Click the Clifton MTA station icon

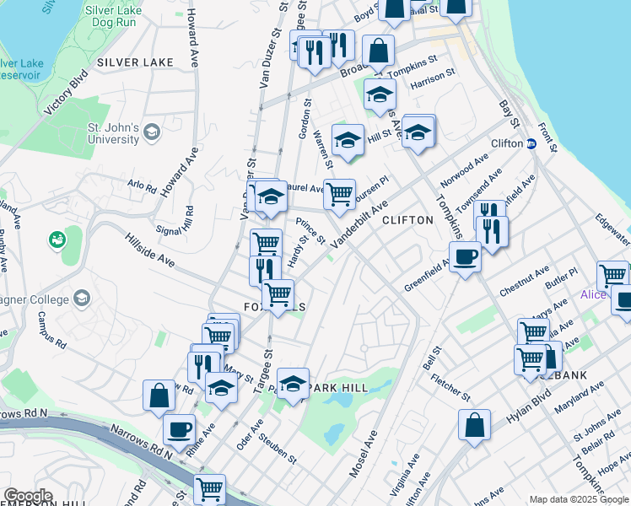point(531,143)
